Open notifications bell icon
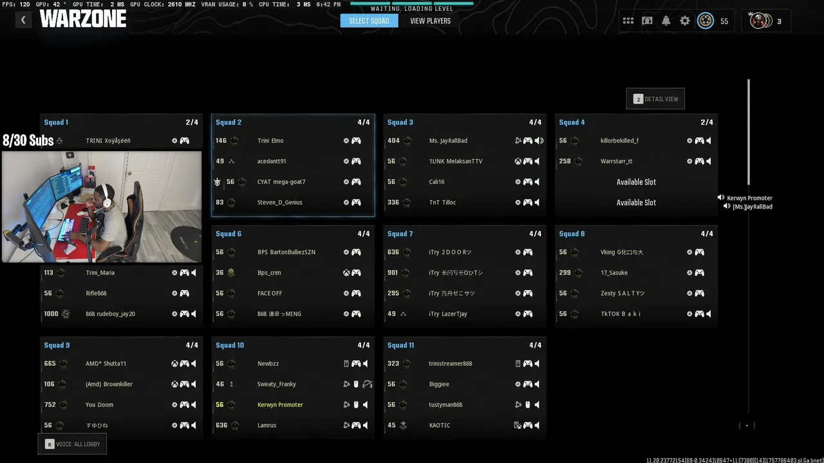The image size is (824, 463). (666, 21)
